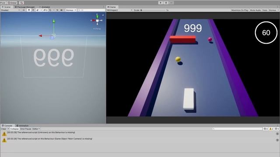Open Scene panel options menu (three dots)

[x=104, y=7]
